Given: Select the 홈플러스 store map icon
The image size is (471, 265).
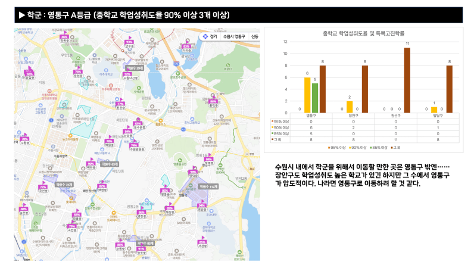Looking at the screenshot, I should click(x=161, y=120).
